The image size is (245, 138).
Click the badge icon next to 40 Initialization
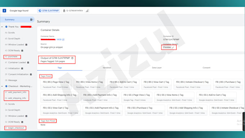(x=22, y=68)
